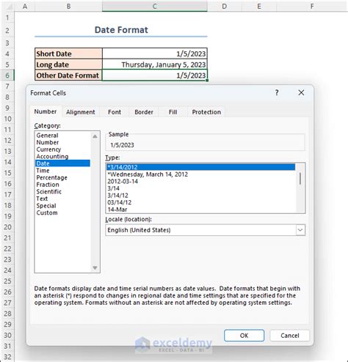Click cell showing Thursday, January 5, 2023
The height and width of the screenshot is (362, 348).
pyautogui.click(x=155, y=64)
